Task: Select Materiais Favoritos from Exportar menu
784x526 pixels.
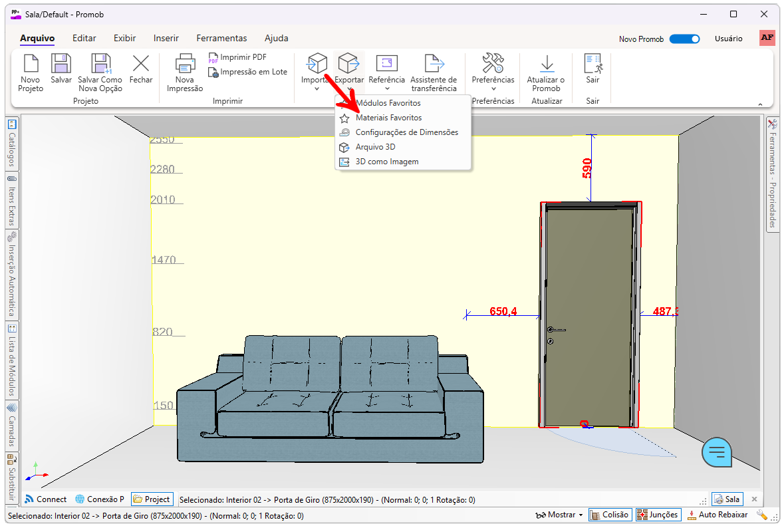Action: [388, 118]
